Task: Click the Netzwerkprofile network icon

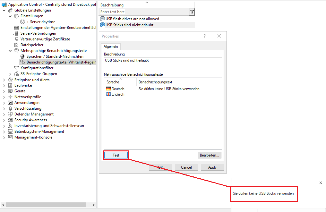Action: click(x=10, y=97)
